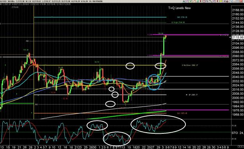Click the 2064.00 price axis label
The image size is (244, 149).
238,64
